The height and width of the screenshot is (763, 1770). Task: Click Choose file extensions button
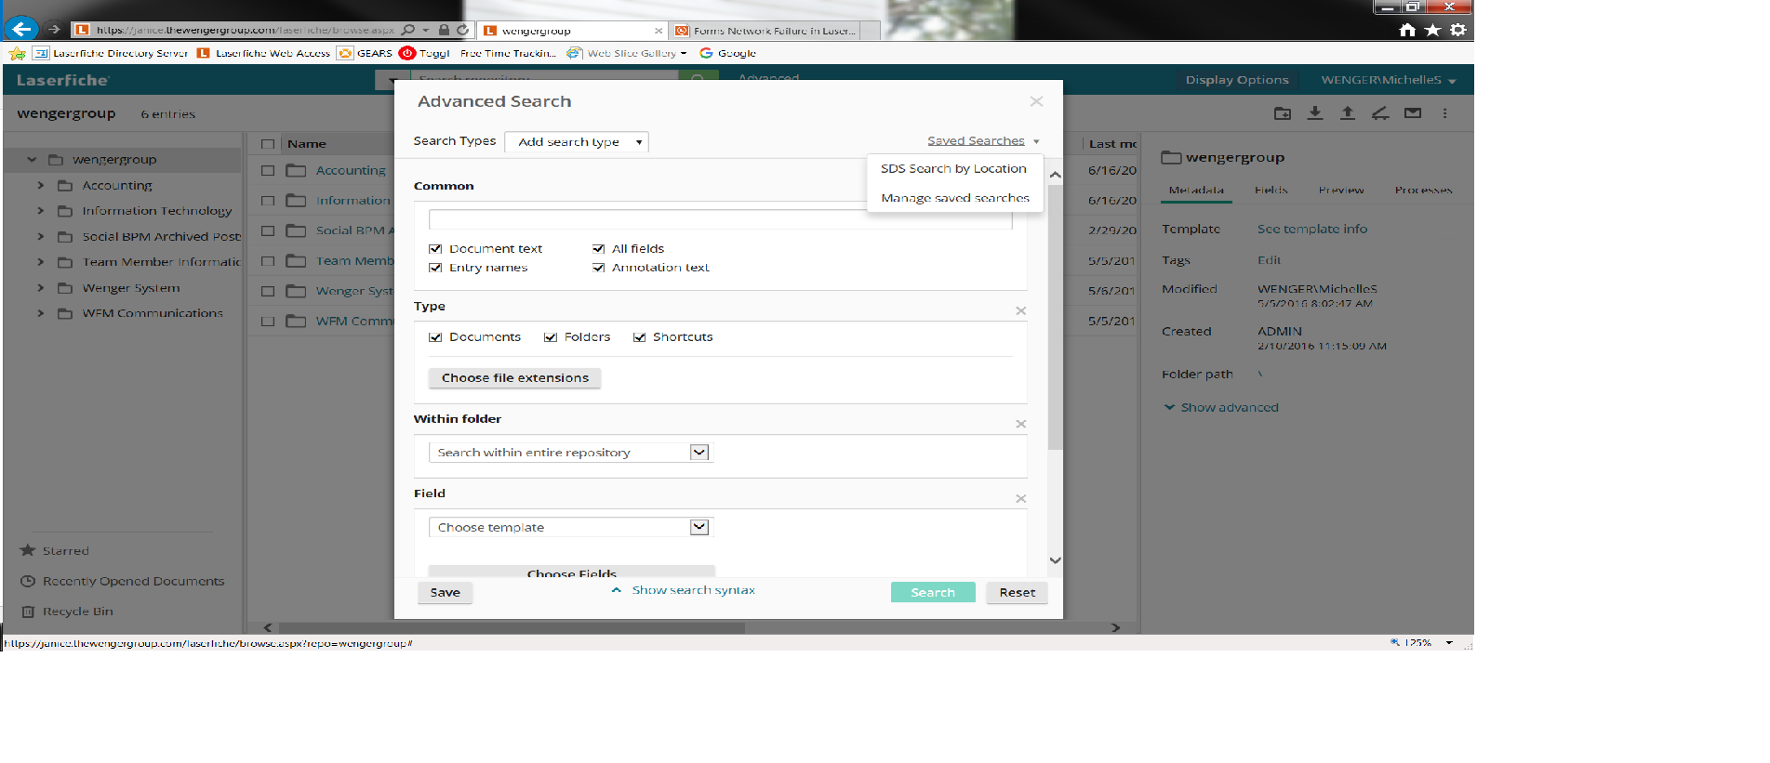[x=514, y=378]
